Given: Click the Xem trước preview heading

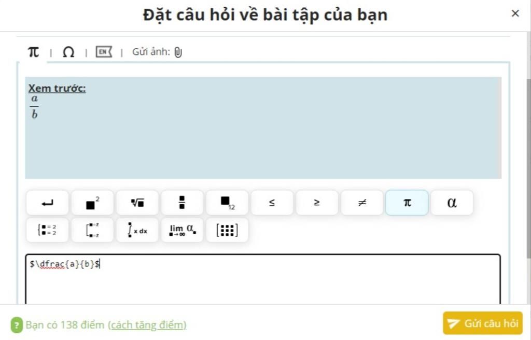Looking at the screenshot, I should pos(57,89).
